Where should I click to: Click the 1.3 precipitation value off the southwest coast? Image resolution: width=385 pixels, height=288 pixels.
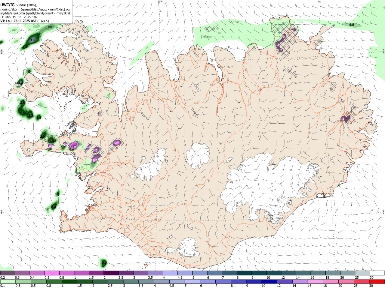click(x=57, y=194)
